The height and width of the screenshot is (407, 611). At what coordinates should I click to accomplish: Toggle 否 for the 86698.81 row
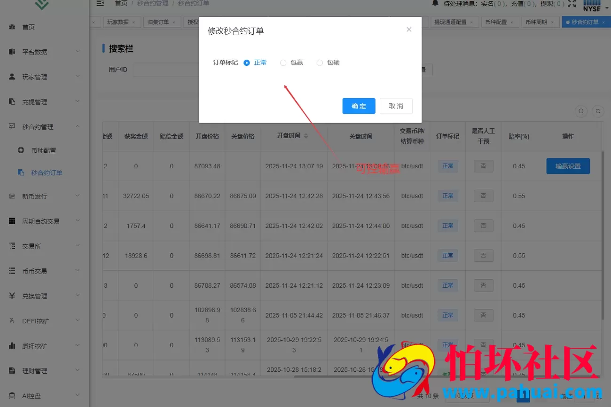point(483,256)
